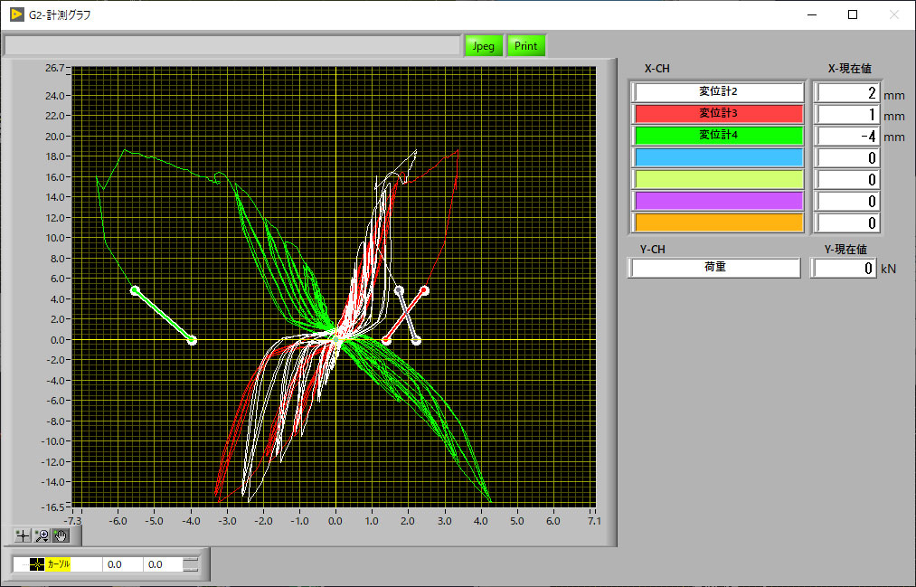916x587 pixels.
Task: Click the LabVIEW app icon in title bar
Action: (16, 15)
